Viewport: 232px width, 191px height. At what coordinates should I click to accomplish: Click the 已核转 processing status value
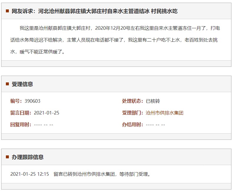pyautogui.click(x=153, y=101)
